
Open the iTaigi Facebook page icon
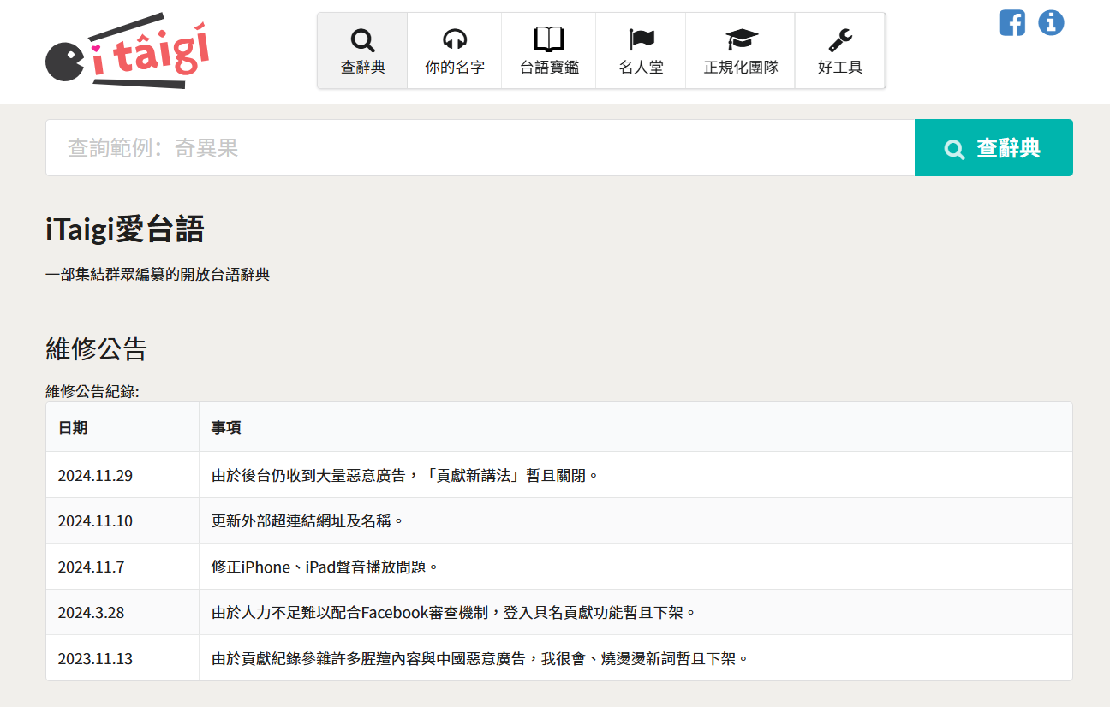click(1012, 22)
